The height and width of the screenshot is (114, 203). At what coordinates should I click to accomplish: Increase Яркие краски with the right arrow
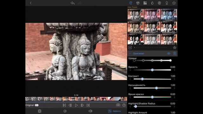click(174, 97)
